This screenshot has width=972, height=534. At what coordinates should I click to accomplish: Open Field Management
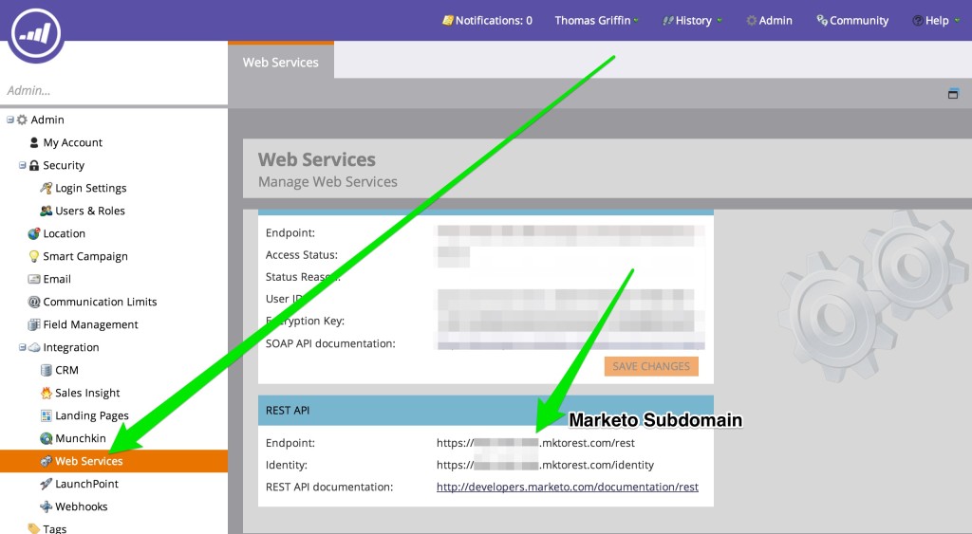coord(90,324)
